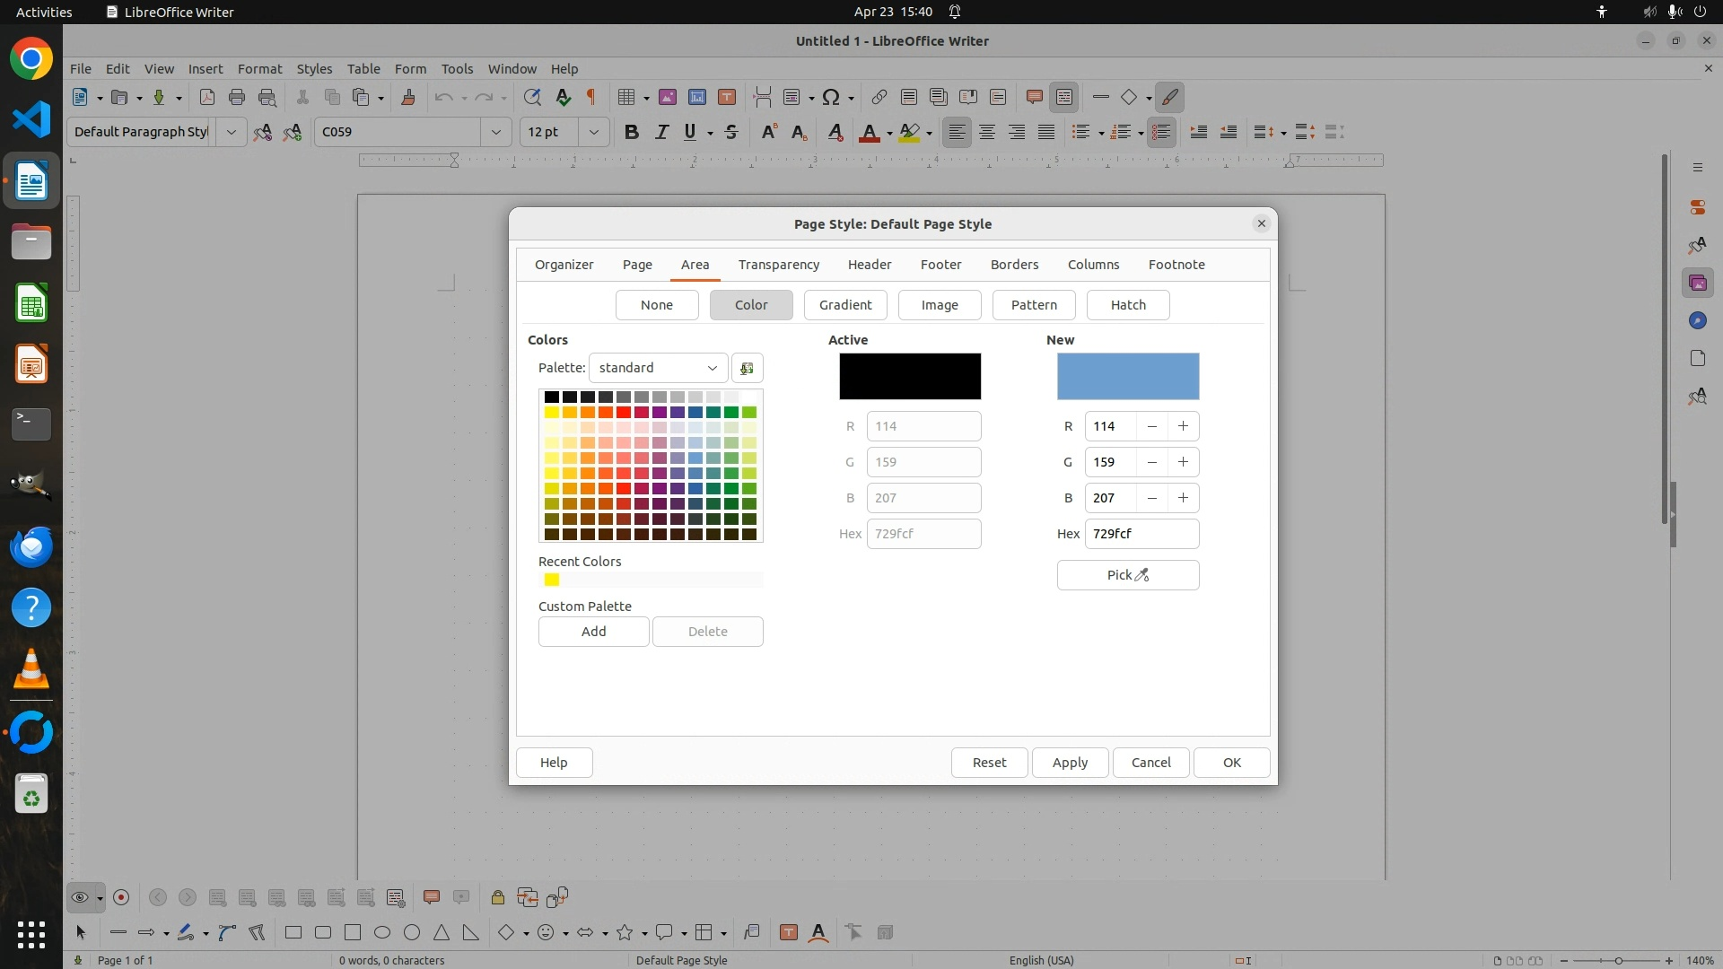Switch to the Transparency tab

(x=778, y=265)
